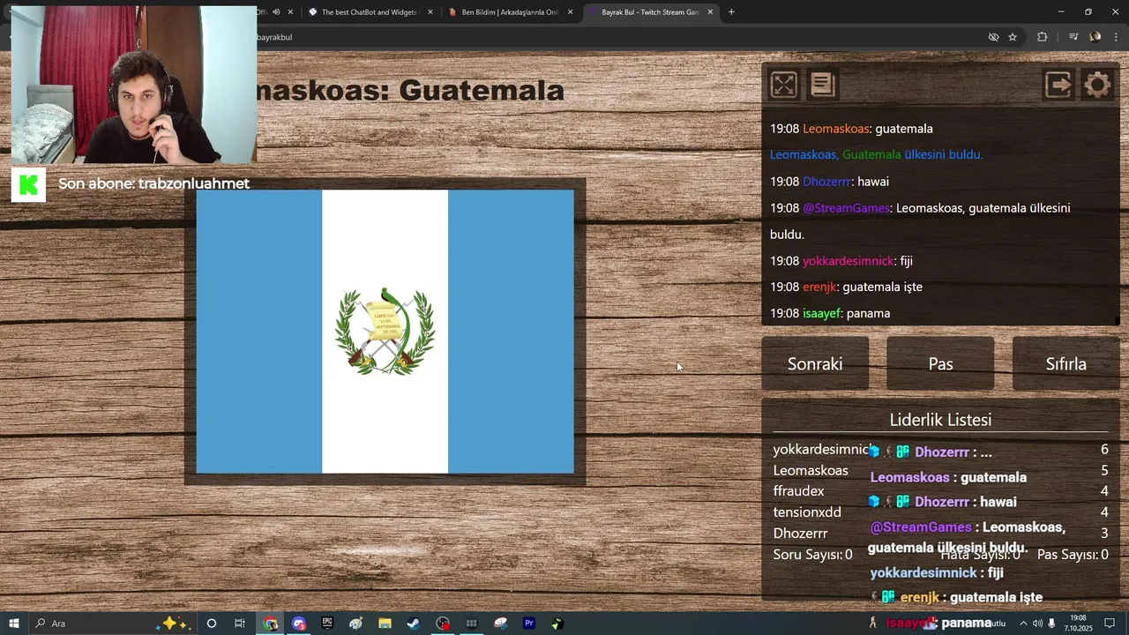Open the game settings gear icon
This screenshot has height=635, width=1129.
(x=1097, y=85)
